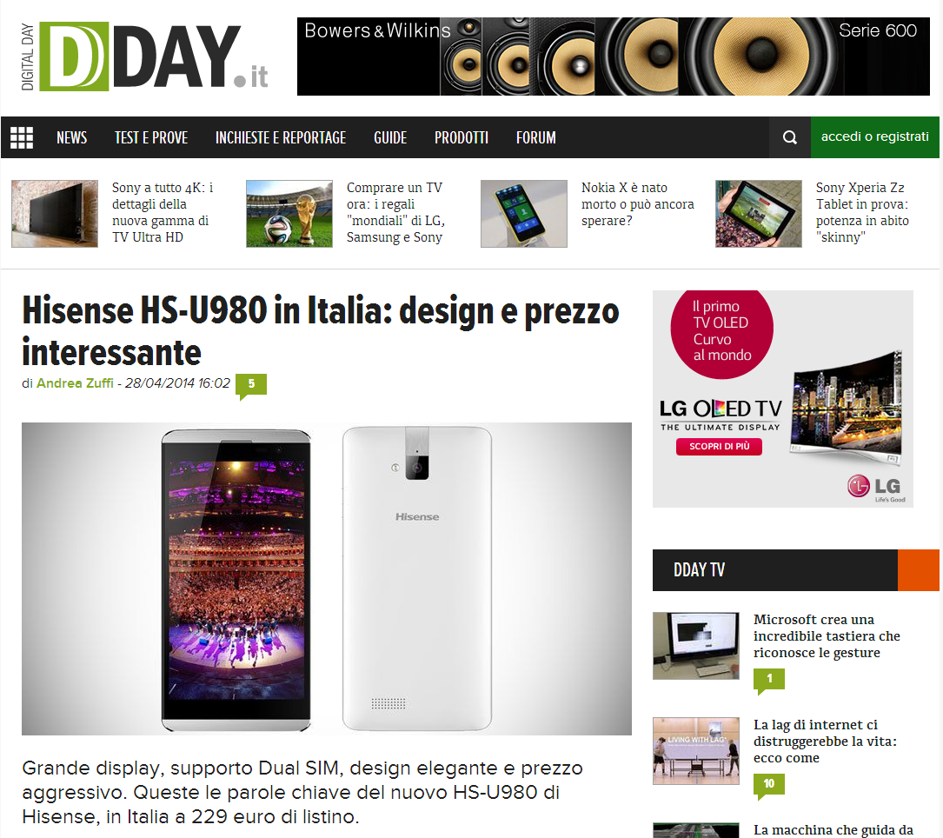Open the PRODOTTI menu

462,137
